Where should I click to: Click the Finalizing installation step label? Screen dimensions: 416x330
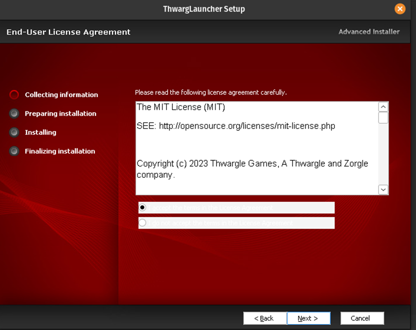[59, 151]
